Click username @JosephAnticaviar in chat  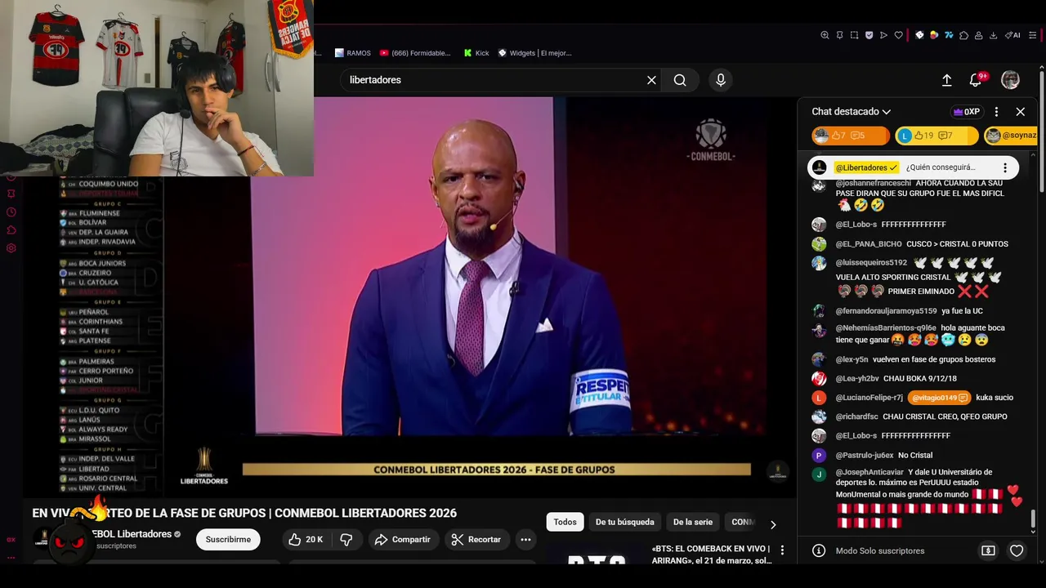pyautogui.click(x=869, y=472)
